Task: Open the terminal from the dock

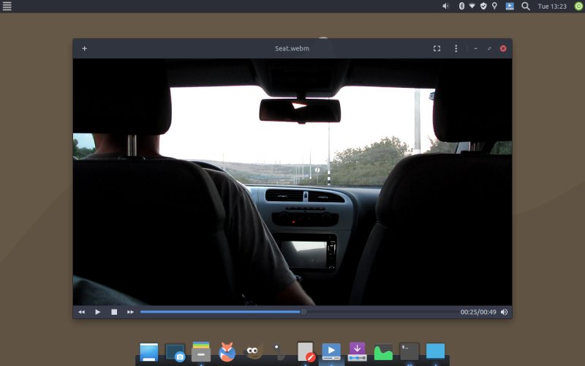Action: (409, 351)
